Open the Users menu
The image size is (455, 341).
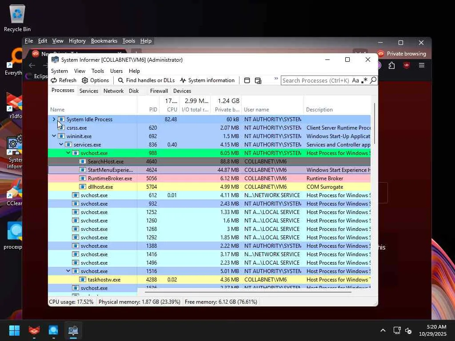pos(116,71)
